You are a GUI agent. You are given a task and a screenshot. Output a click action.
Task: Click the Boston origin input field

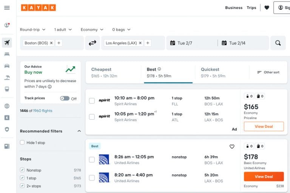[52, 43]
